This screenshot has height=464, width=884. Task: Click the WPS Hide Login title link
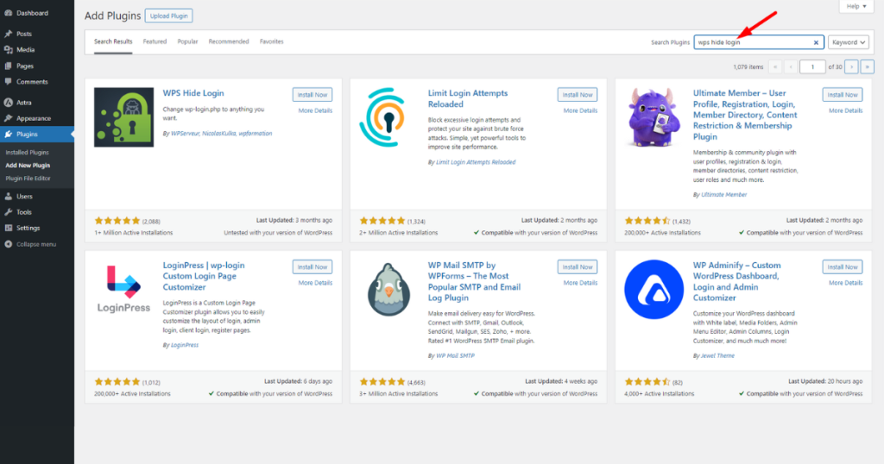coord(193,93)
